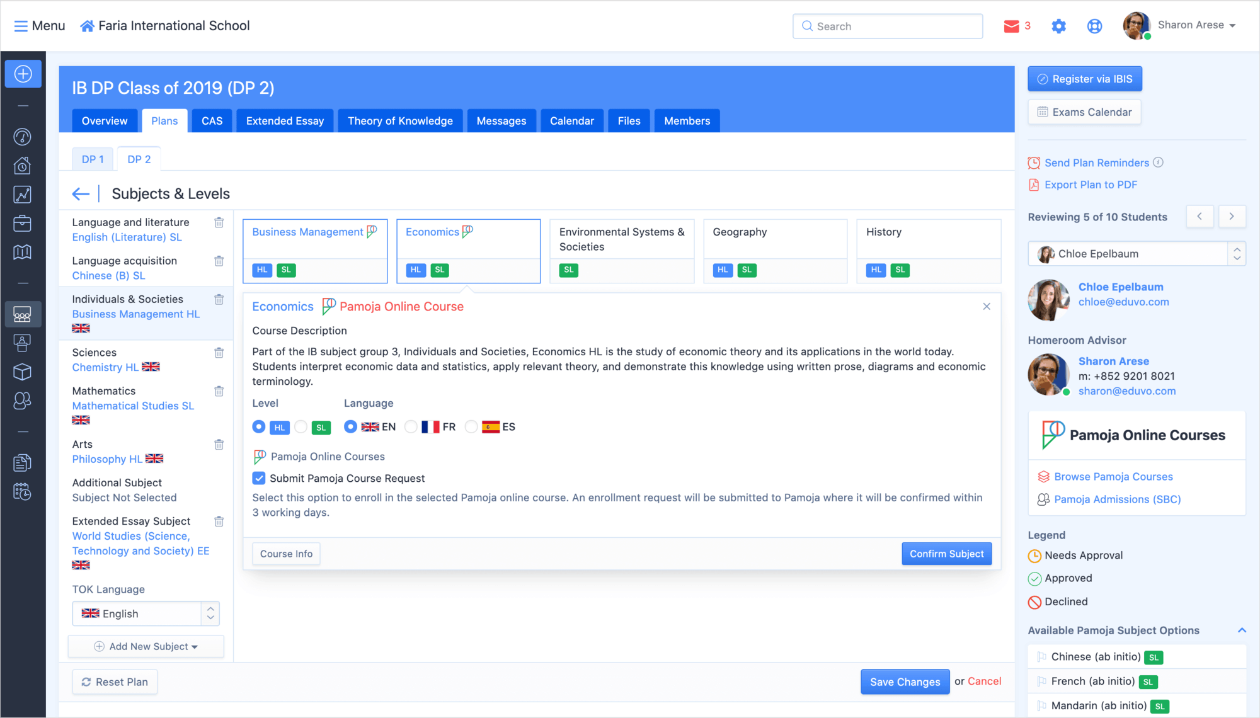The height and width of the screenshot is (718, 1260).
Task: Delete the Extended Essay Subject
Action: [x=219, y=521]
